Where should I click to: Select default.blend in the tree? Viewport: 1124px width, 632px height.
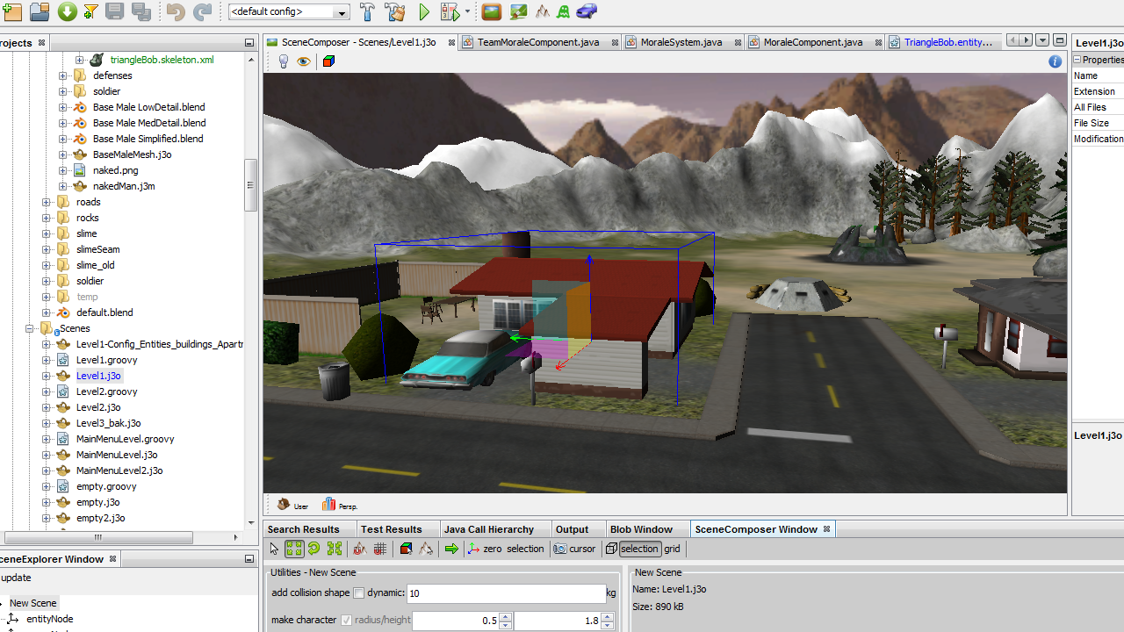click(104, 312)
